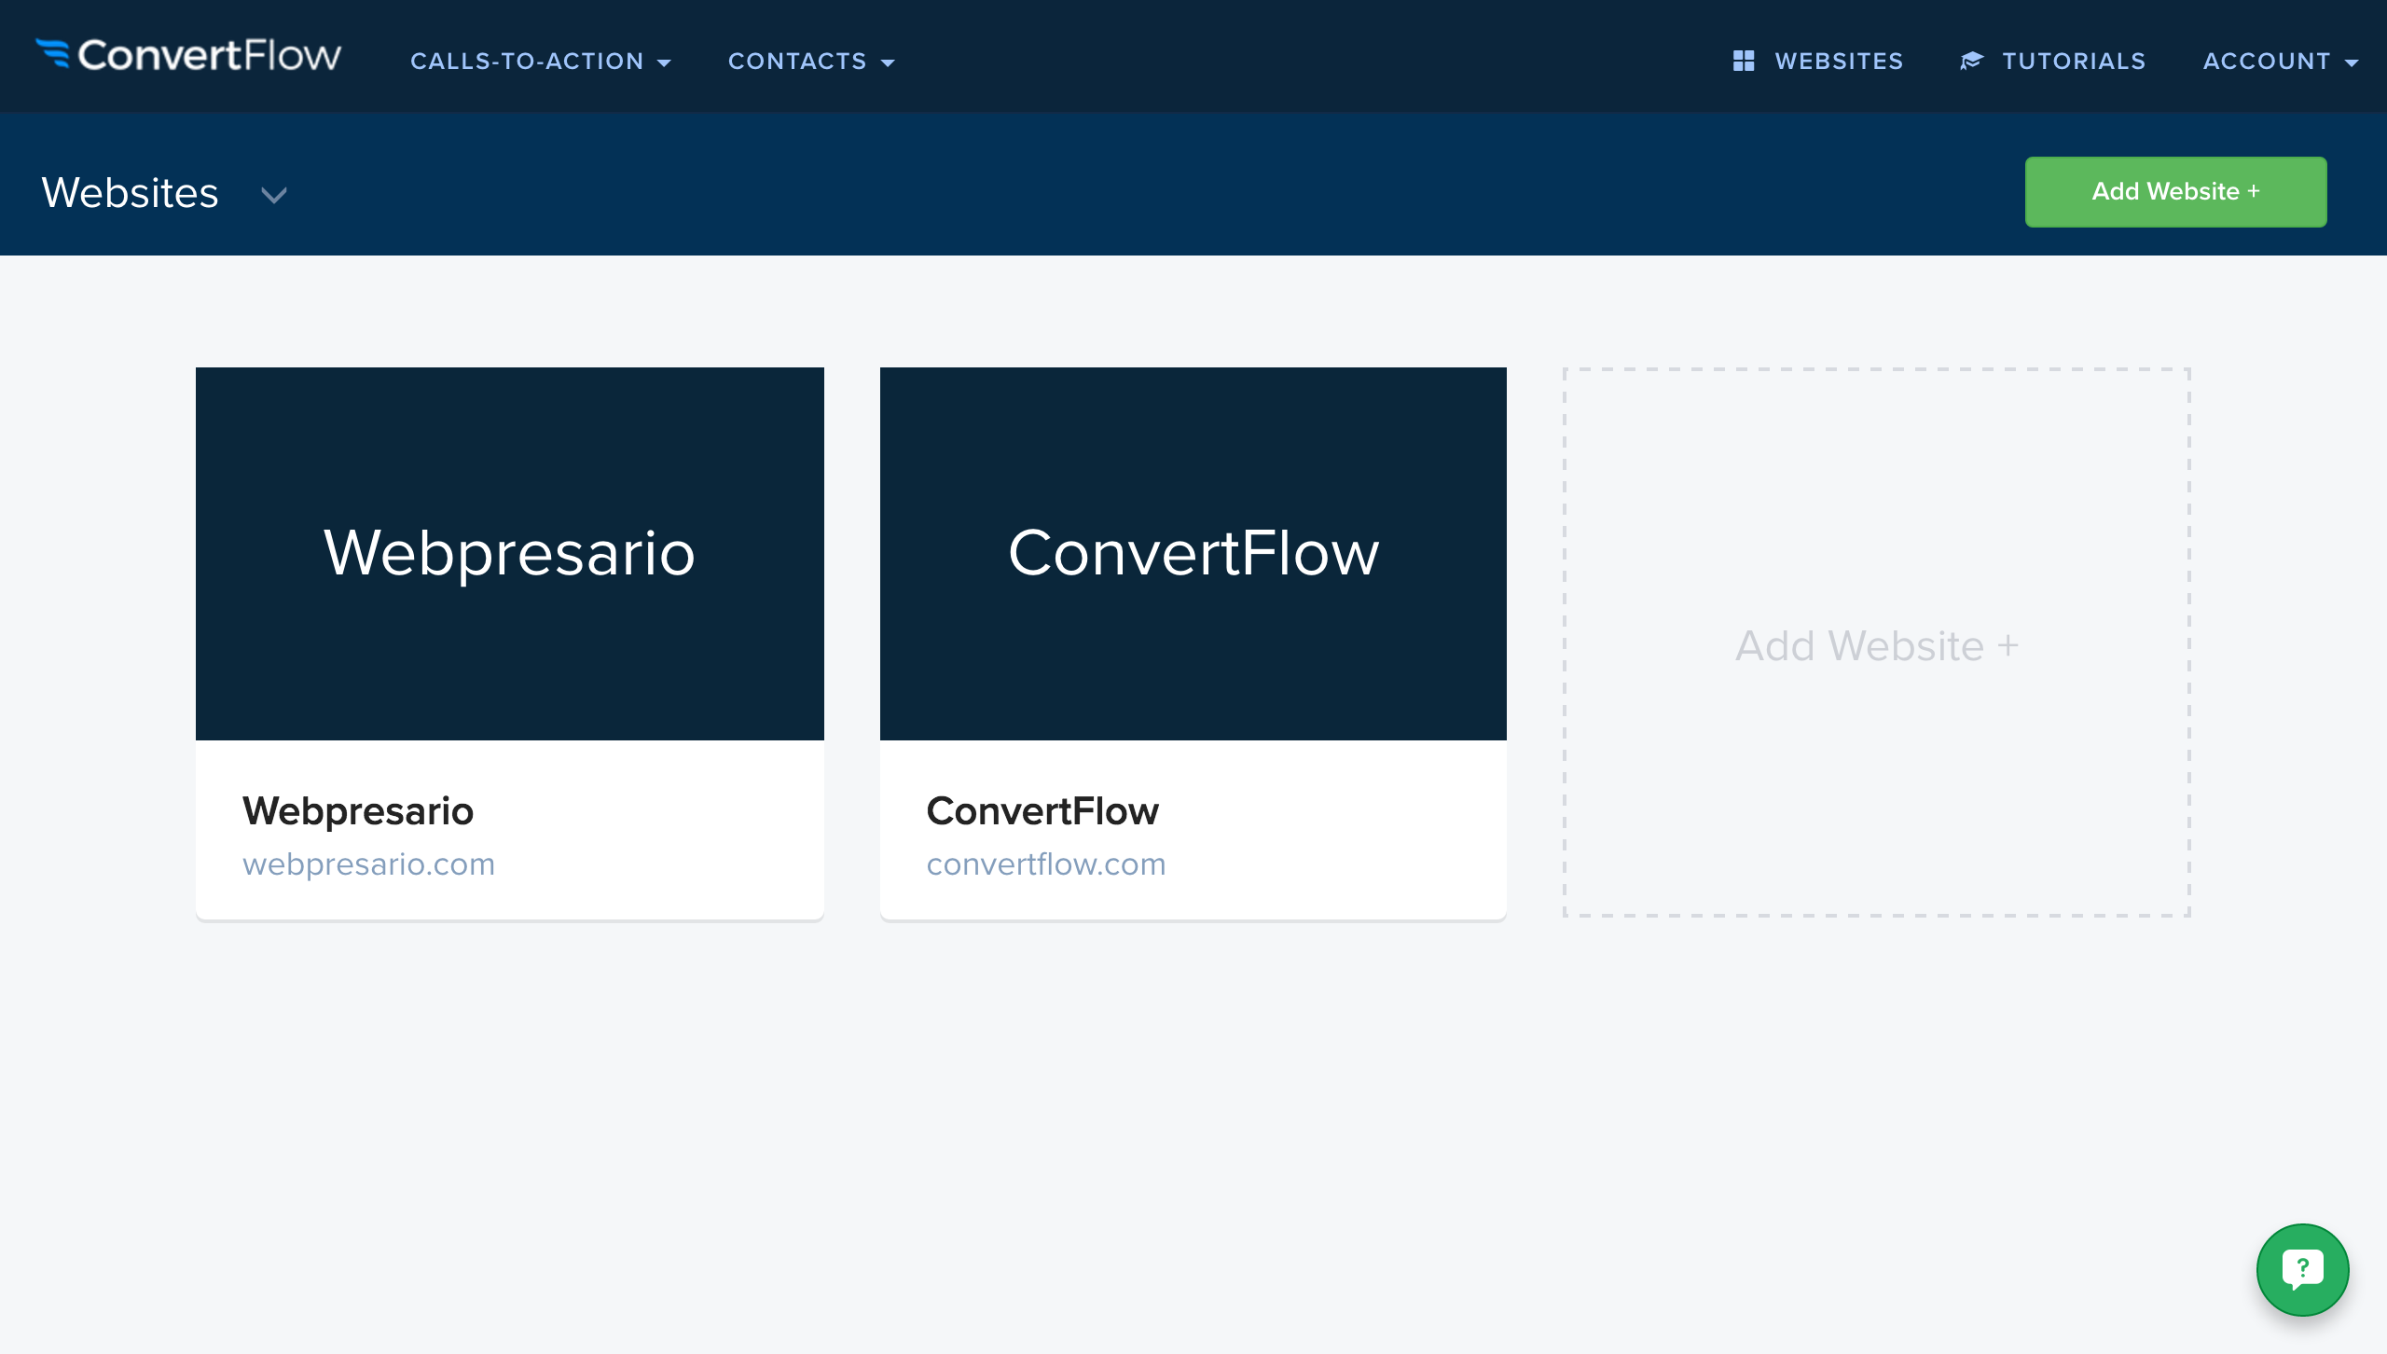The width and height of the screenshot is (2387, 1354).
Task: Open the Calls-to-Action dropdown menu
Action: pyautogui.click(x=540, y=62)
